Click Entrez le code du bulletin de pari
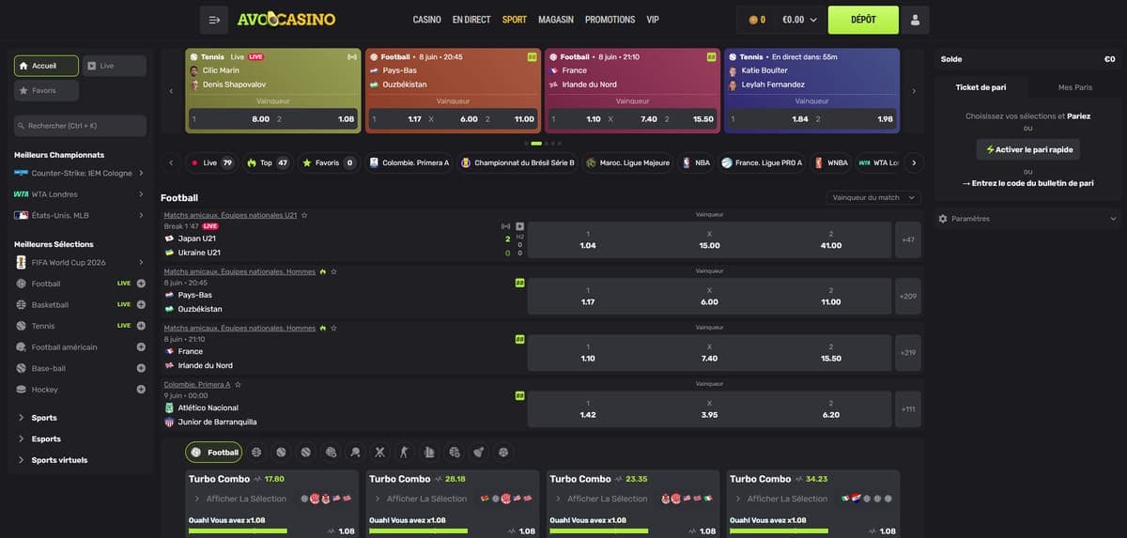 tap(1027, 183)
